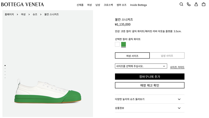Screen dimensions: 209x118
Task: Click the 장바구니에 추가 button
Action: (150, 76)
